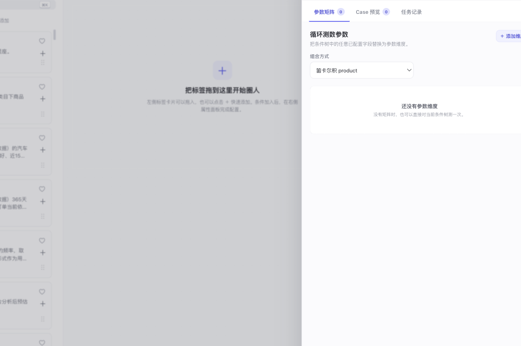This screenshot has width=521, height=346.
Task: Click the drag grip on the 的汽车 card
Action: click(43, 166)
